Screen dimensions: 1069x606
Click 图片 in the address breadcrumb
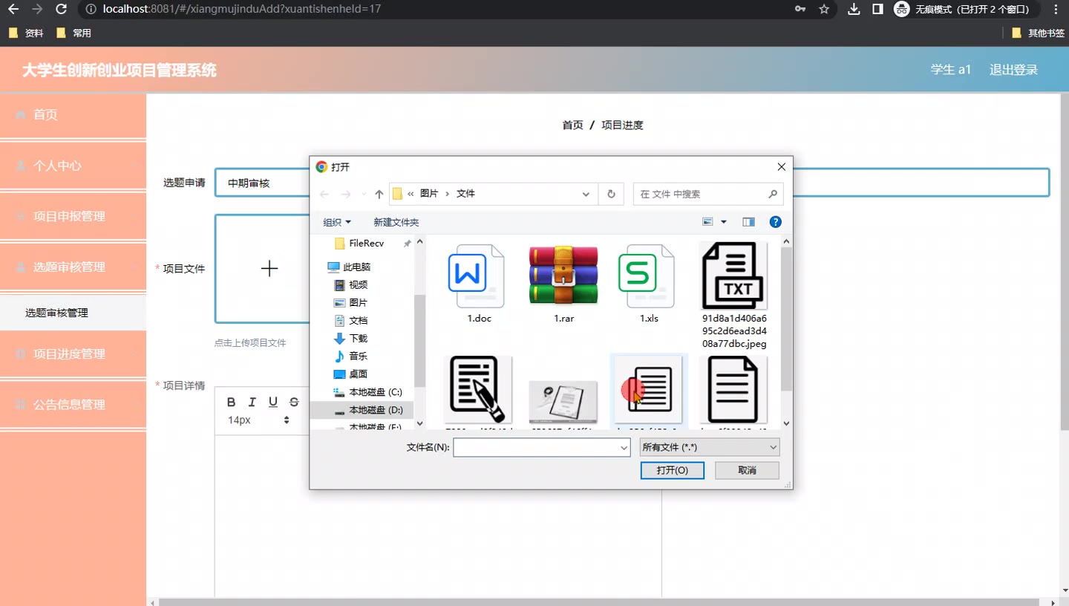[x=429, y=194]
